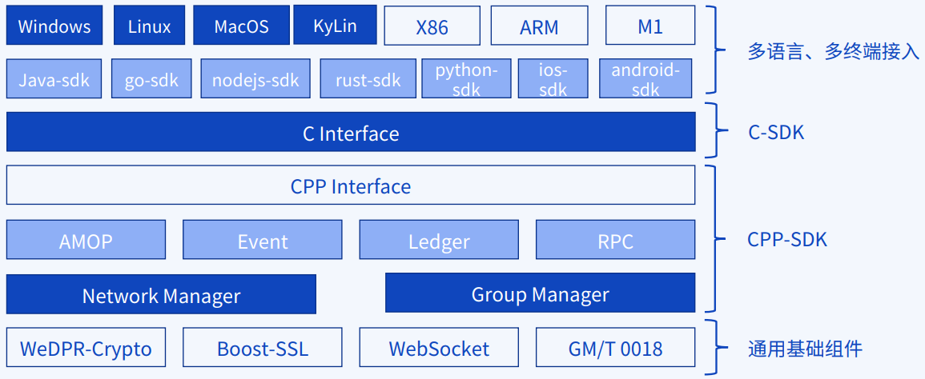Click the X86 architecture box
Viewport: 925px width, 379px height.
pos(432,26)
